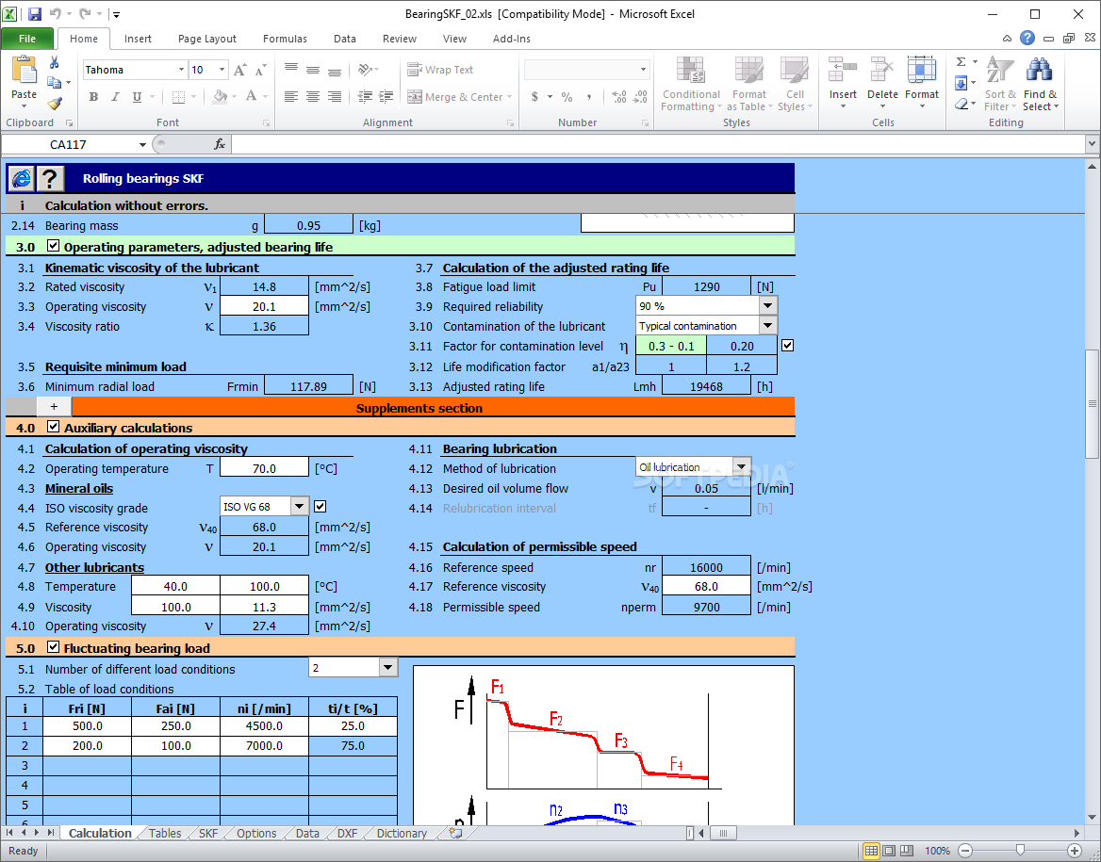Image resolution: width=1101 pixels, height=862 pixels.
Task: Switch to the Page Layout tab
Action: pyautogui.click(x=207, y=39)
